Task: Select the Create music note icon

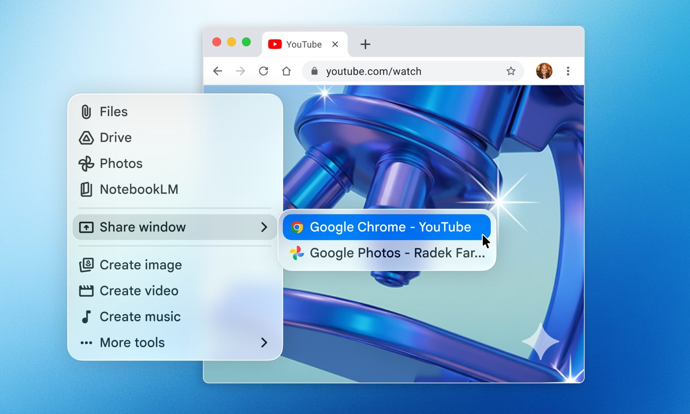Action: click(x=87, y=316)
